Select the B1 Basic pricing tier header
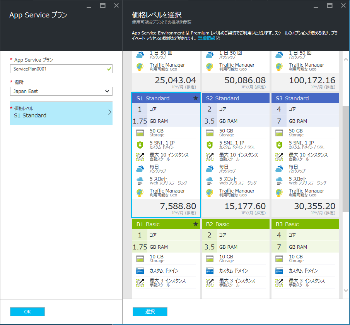Viewport: 350px width, 325px height. tap(166, 224)
